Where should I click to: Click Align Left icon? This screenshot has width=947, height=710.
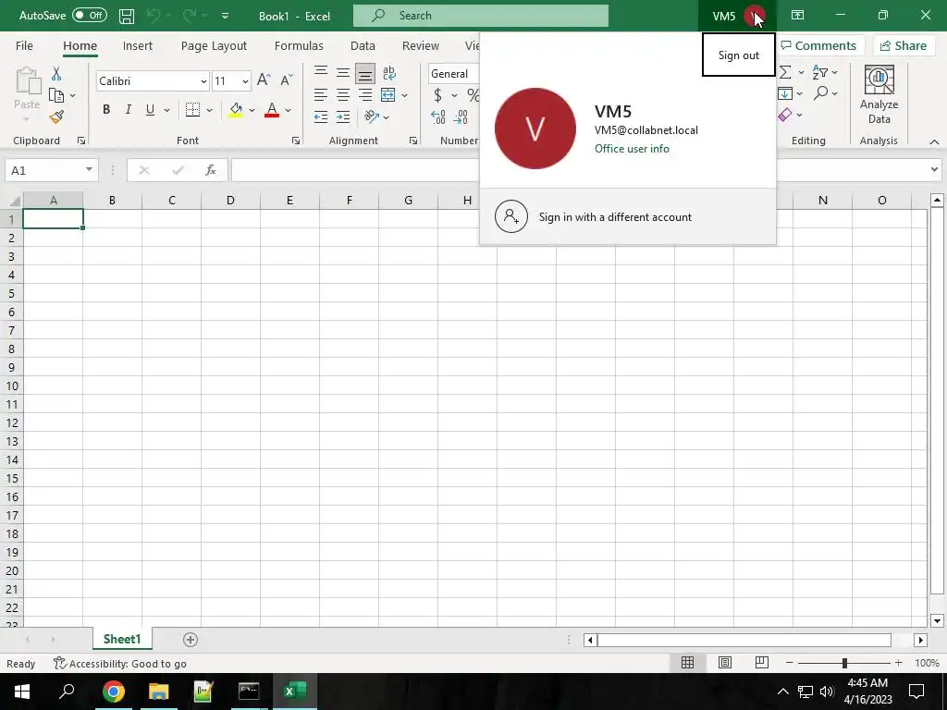321,95
